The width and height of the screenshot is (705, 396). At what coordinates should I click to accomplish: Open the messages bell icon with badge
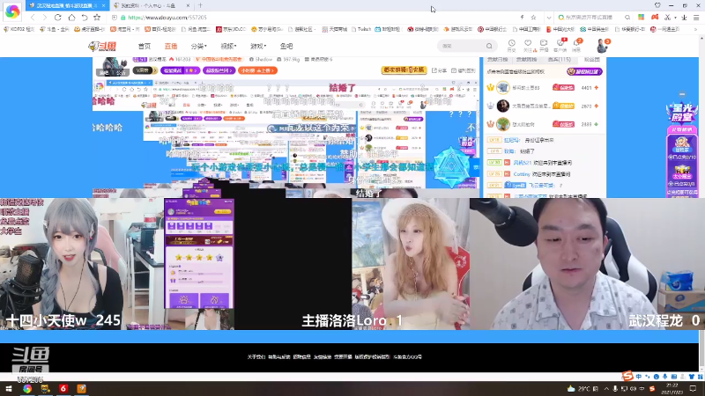577,45
